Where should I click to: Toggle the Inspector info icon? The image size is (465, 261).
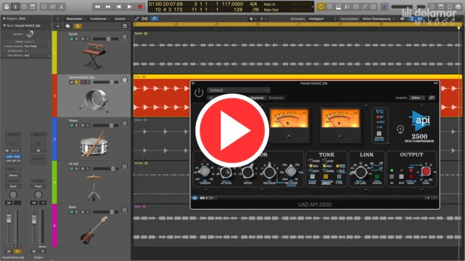pyautogui.click(x=15, y=7)
